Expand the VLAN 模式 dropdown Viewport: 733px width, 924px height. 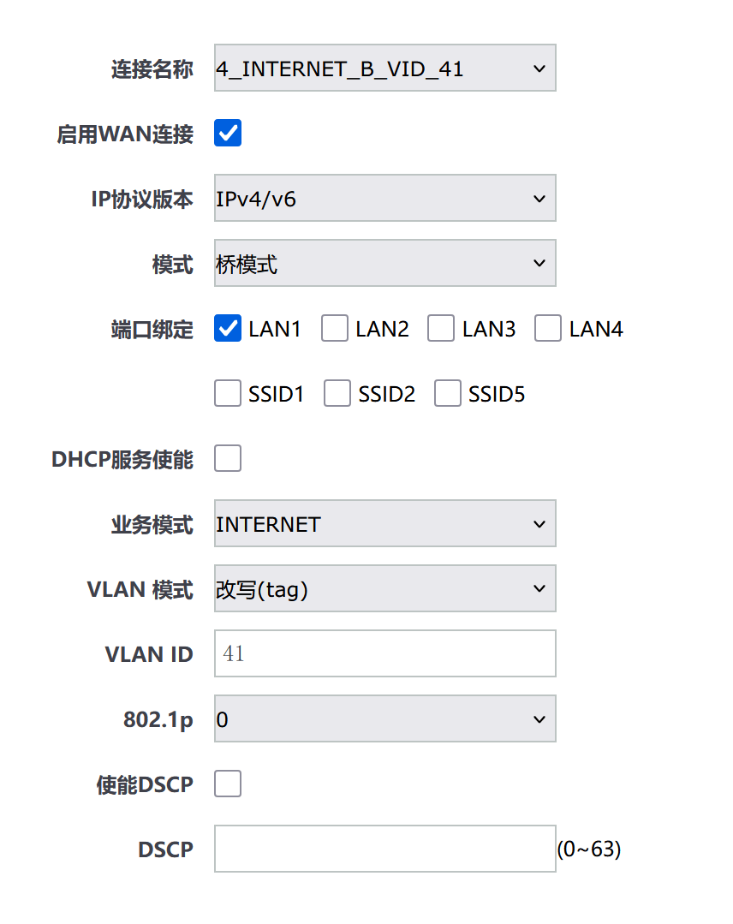tap(384, 589)
